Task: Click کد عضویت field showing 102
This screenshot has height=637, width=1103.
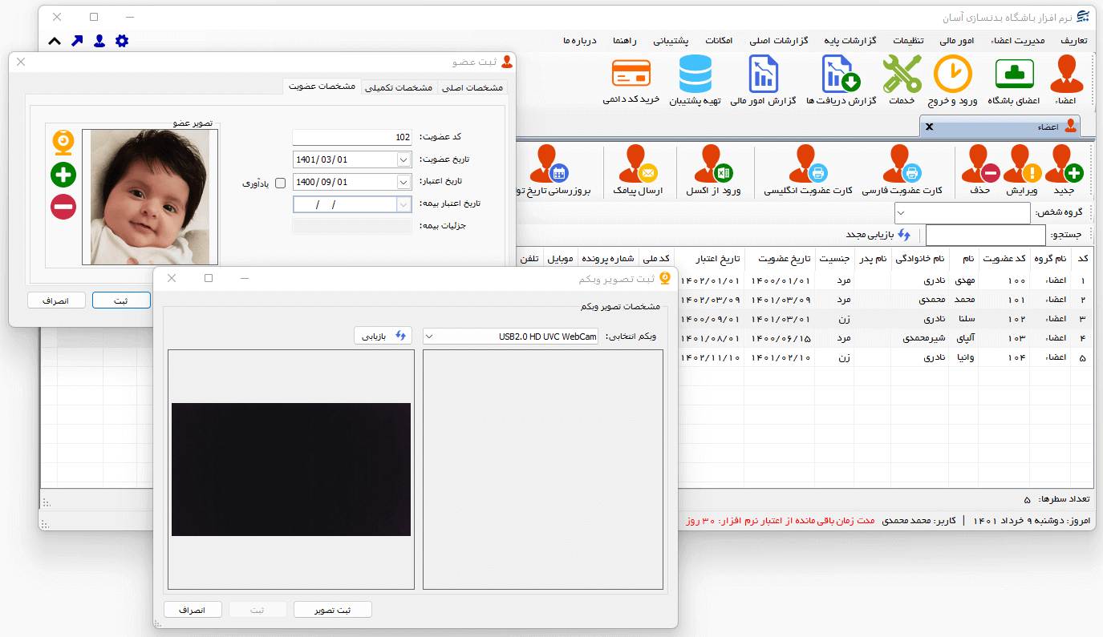Action: tap(351, 137)
